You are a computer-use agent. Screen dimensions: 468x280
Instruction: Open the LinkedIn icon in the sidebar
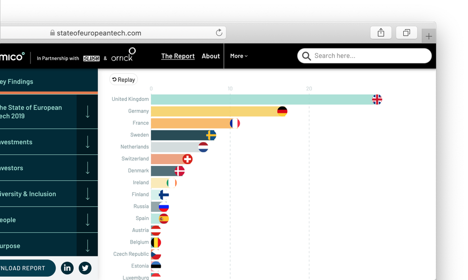pyautogui.click(x=67, y=268)
